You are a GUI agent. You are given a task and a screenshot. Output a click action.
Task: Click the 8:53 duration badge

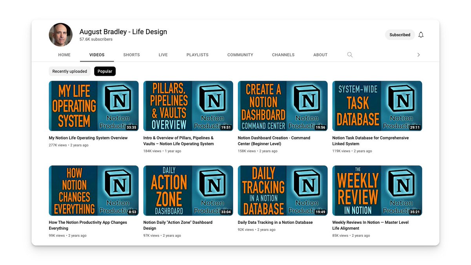pos(133,212)
